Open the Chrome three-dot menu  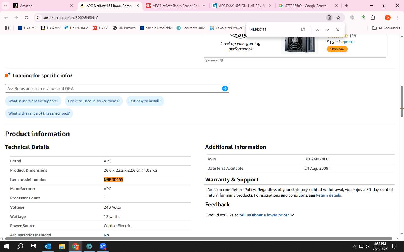click(398, 18)
